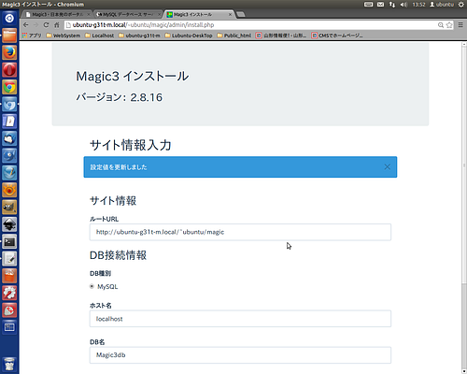Go forward in Chromium browser
467x374 pixels.
pyautogui.click(x=35, y=25)
